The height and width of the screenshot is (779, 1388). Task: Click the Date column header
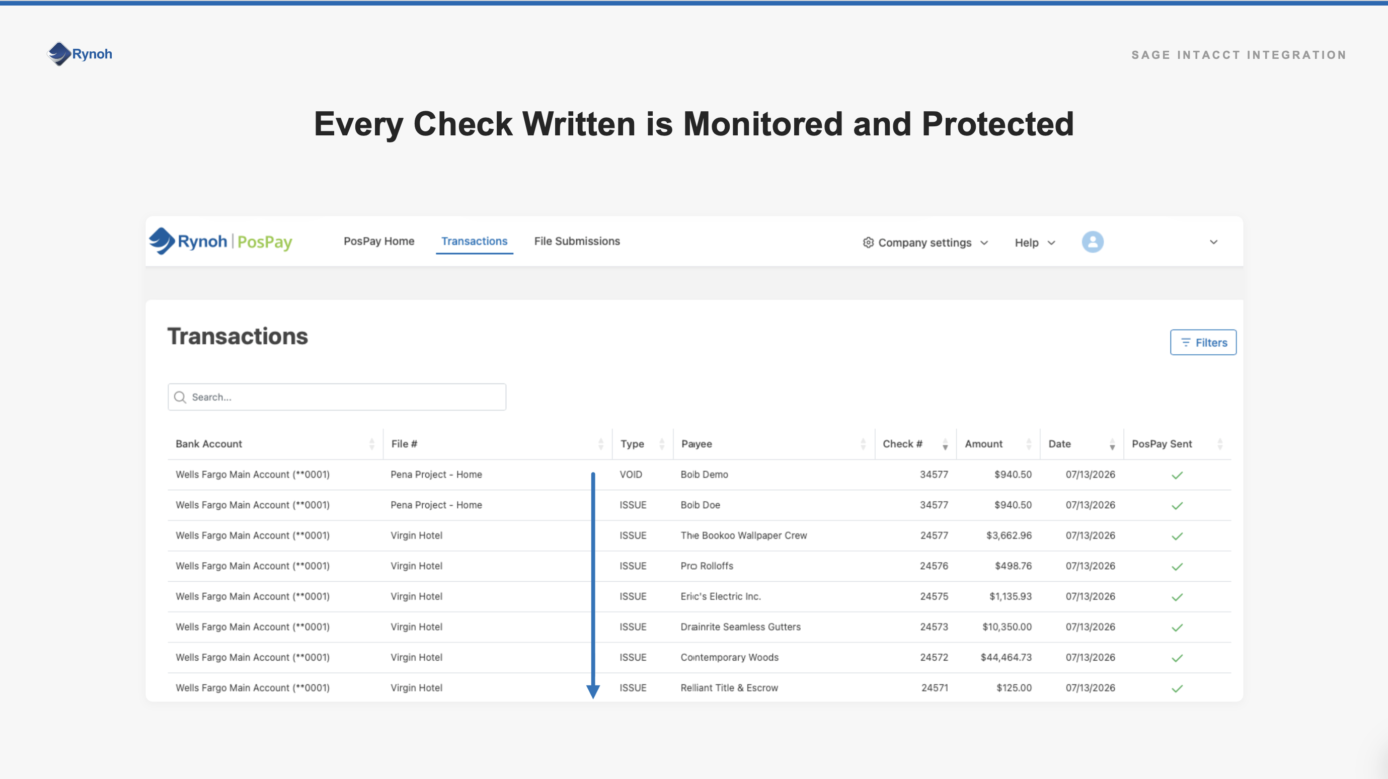[x=1059, y=444]
